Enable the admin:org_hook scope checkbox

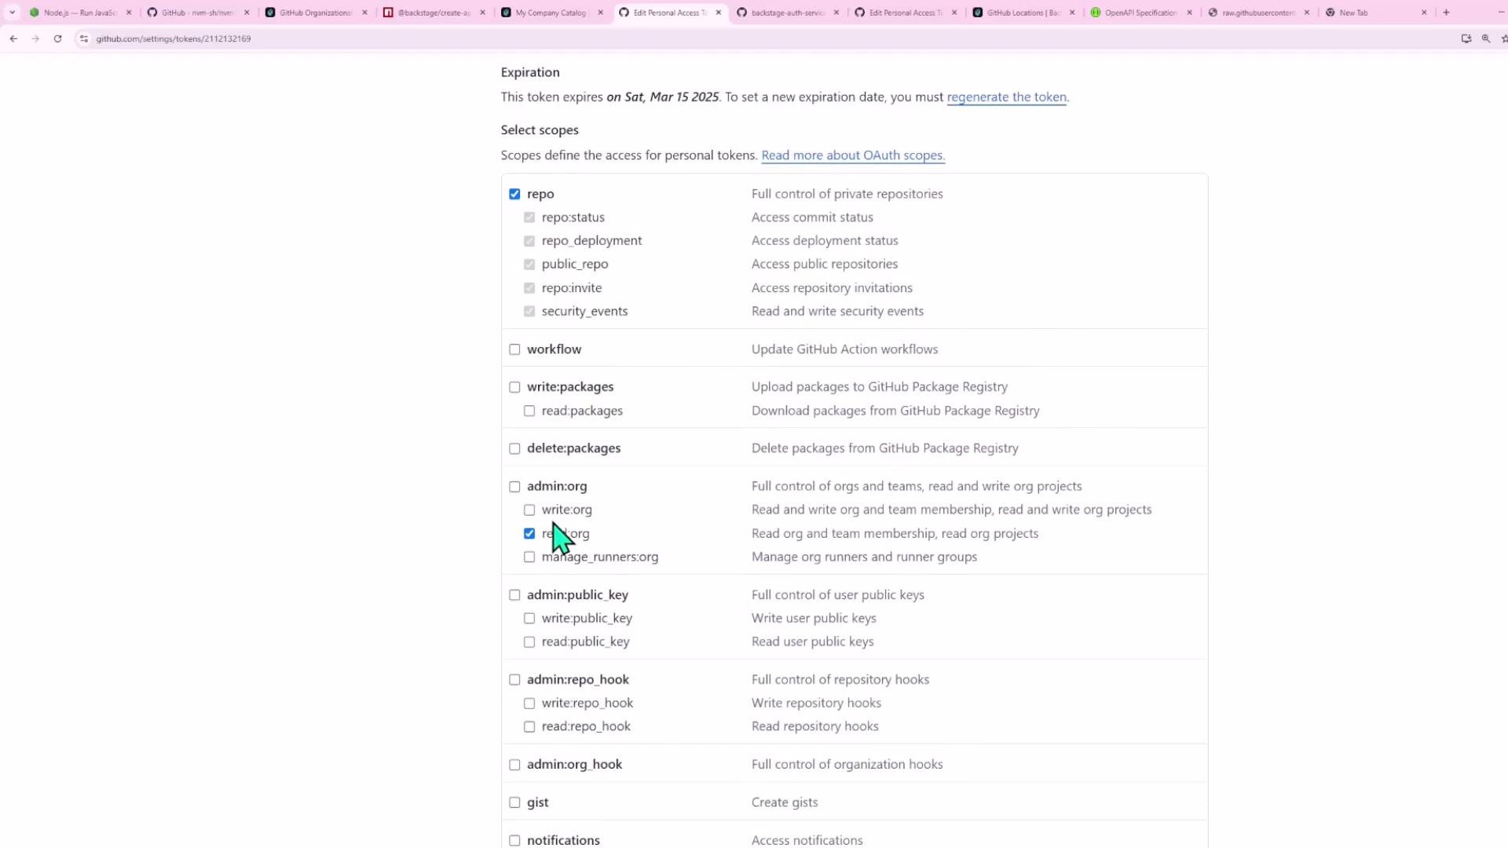514,764
